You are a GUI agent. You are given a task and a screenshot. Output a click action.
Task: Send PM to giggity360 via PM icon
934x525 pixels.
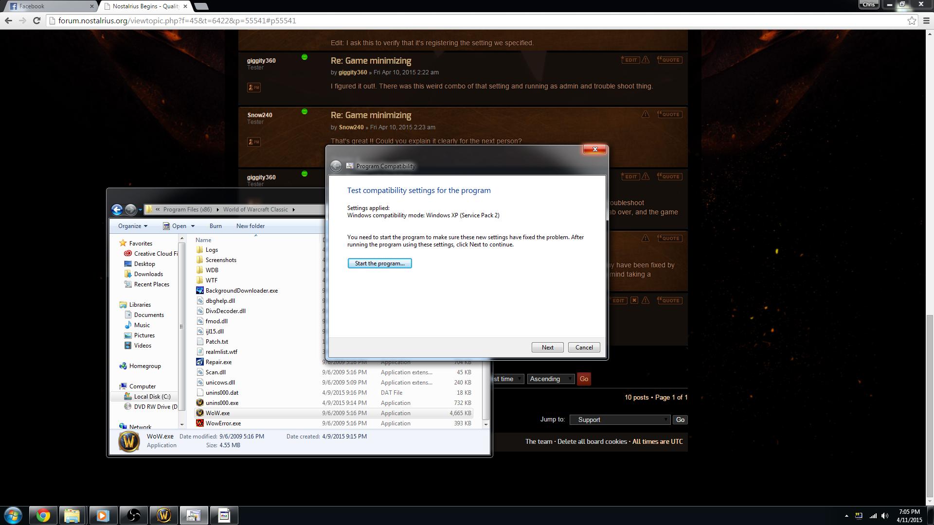pos(254,87)
